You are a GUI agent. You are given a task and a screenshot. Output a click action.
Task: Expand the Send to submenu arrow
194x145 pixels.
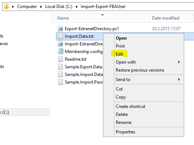pos(179,80)
